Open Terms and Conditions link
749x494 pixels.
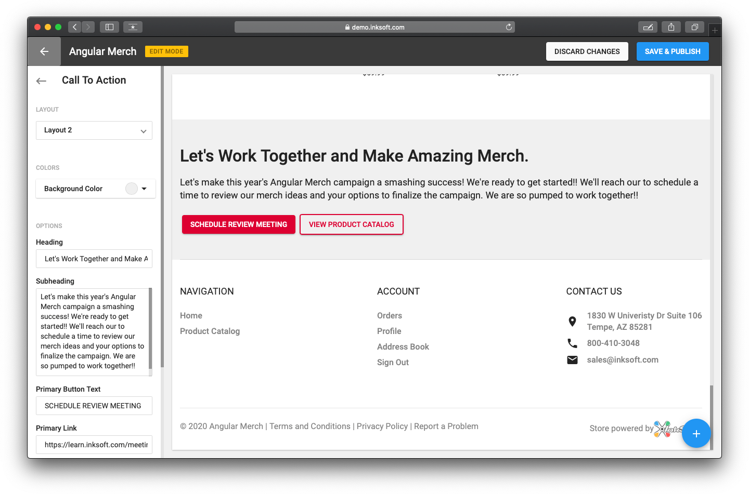click(x=310, y=426)
